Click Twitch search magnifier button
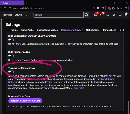This screenshot has height=114, width=130. pyautogui.click(x=86, y=15)
